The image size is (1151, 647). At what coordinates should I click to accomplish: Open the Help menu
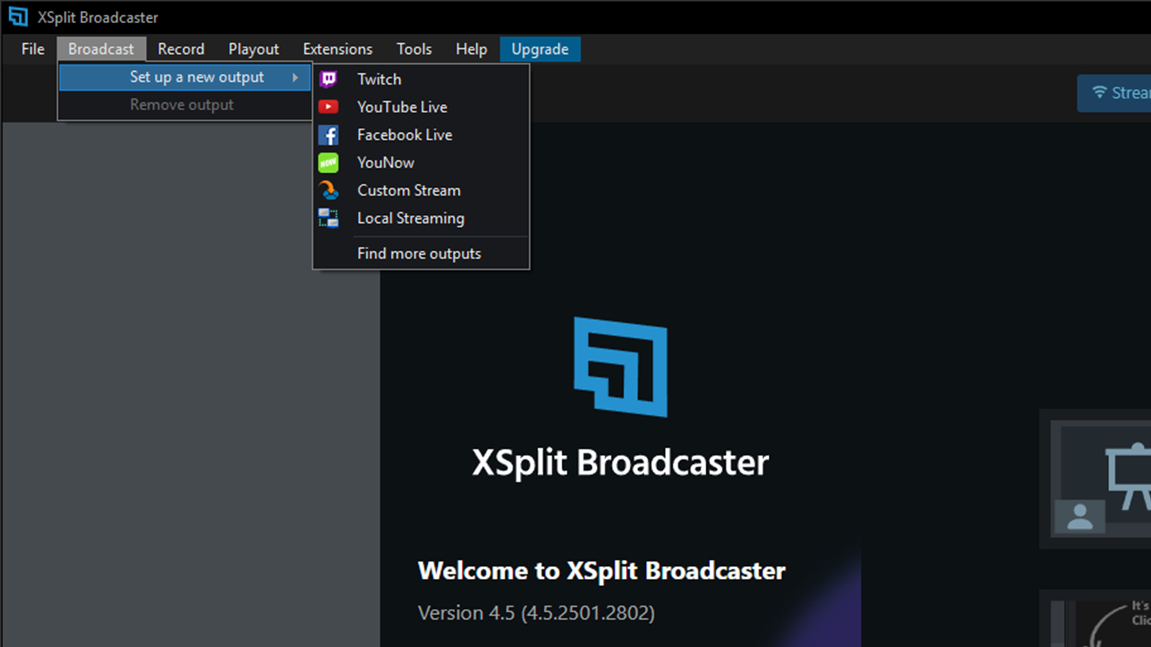[x=471, y=49]
